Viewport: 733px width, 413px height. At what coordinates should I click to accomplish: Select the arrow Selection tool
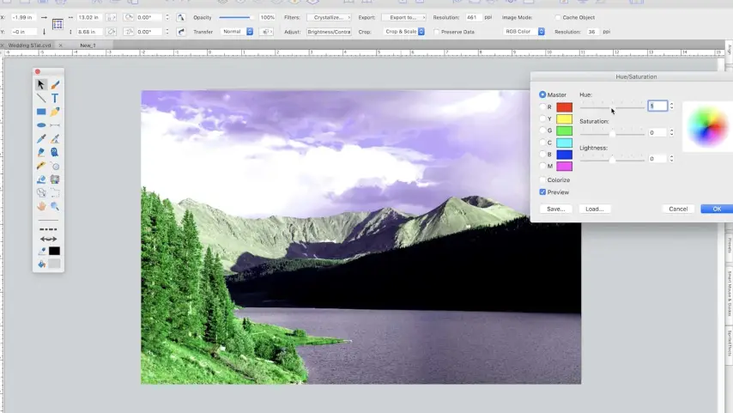[41, 85]
